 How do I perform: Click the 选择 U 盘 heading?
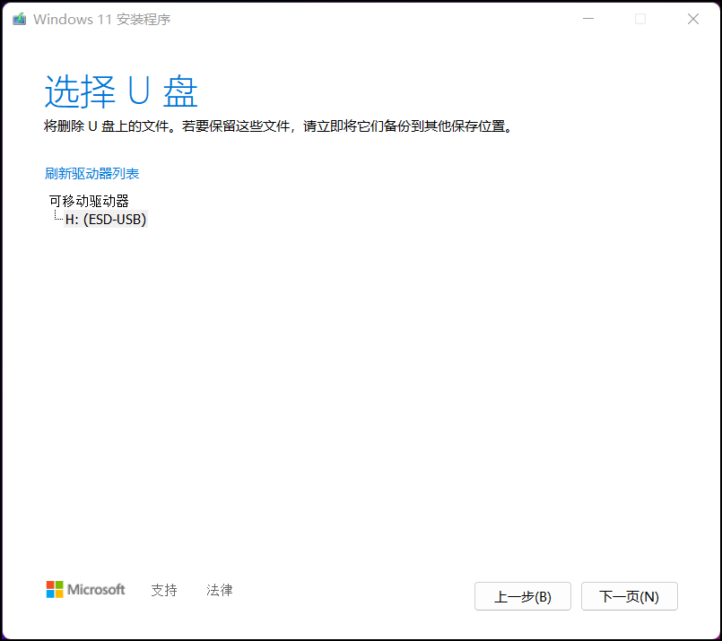(x=121, y=91)
